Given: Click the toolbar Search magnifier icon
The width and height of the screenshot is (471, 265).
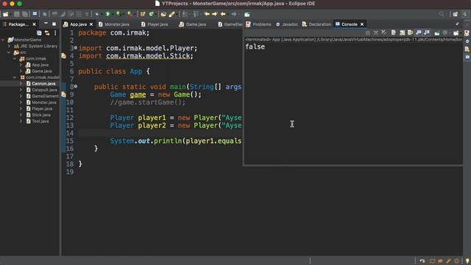Looking at the screenshot, I should coord(442,14).
